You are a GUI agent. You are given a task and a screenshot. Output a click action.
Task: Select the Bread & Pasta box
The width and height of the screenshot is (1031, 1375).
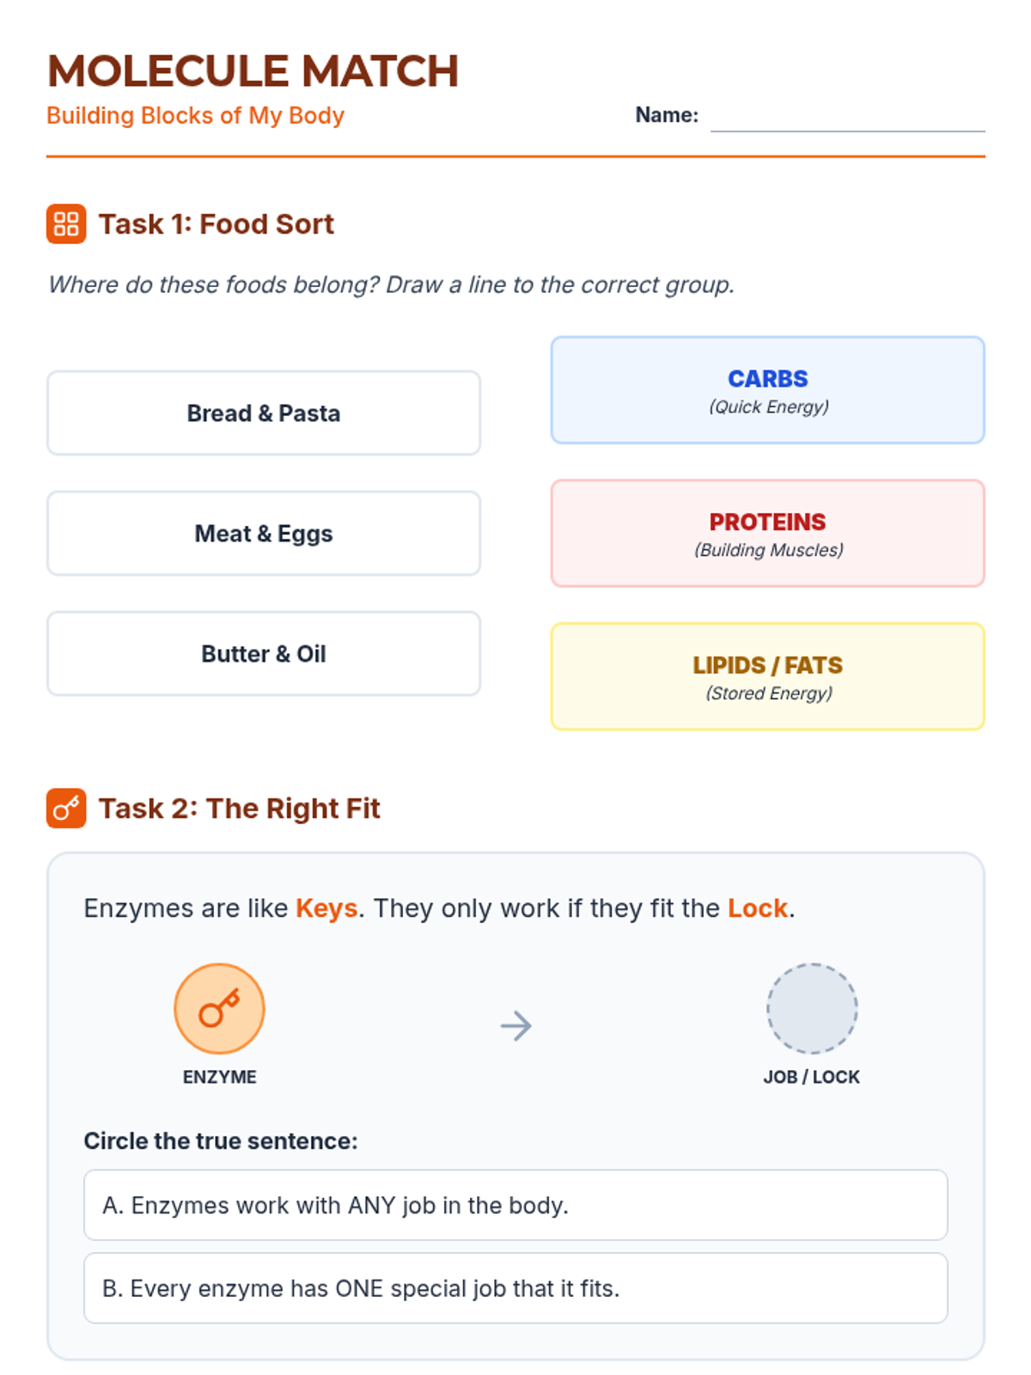264,413
